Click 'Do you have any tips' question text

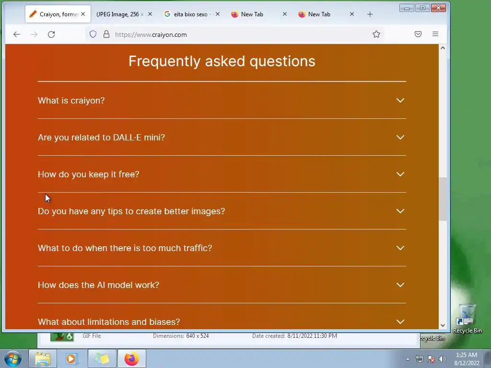pyautogui.click(x=131, y=211)
